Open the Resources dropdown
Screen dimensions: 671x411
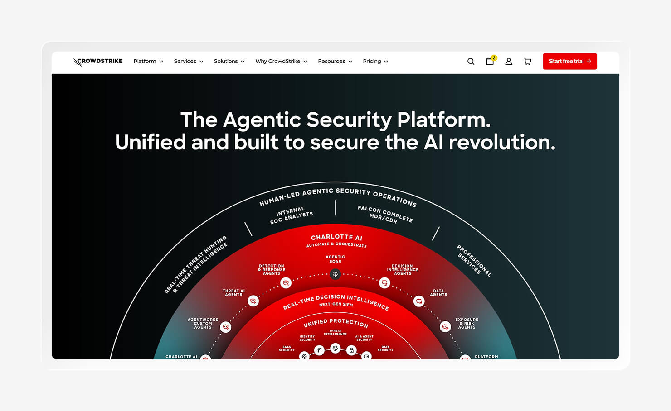[335, 62]
